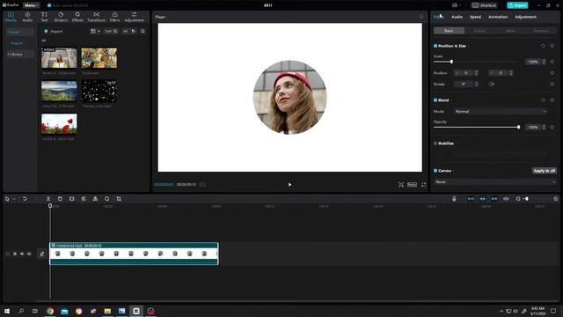Switch to the Adjustment tab in inspector

coord(526,17)
